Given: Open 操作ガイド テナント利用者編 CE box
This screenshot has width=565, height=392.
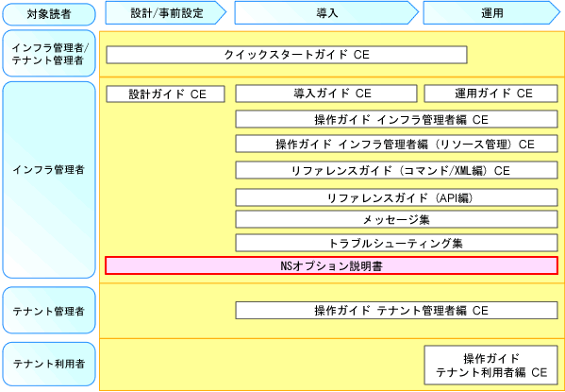Looking at the screenshot, I should tap(491, 366).
